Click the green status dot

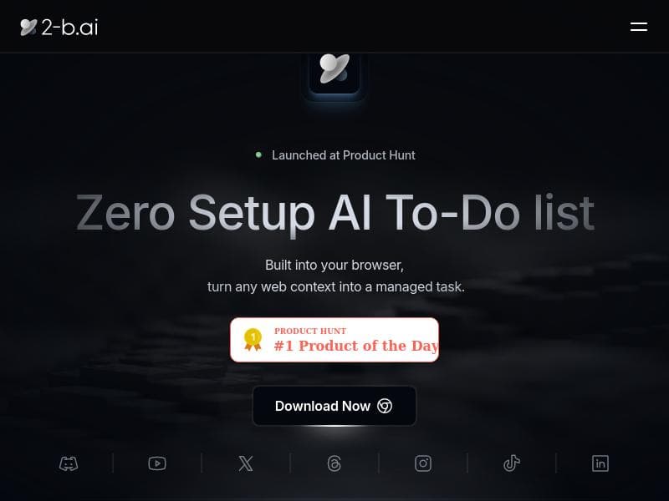pos(258,155)
